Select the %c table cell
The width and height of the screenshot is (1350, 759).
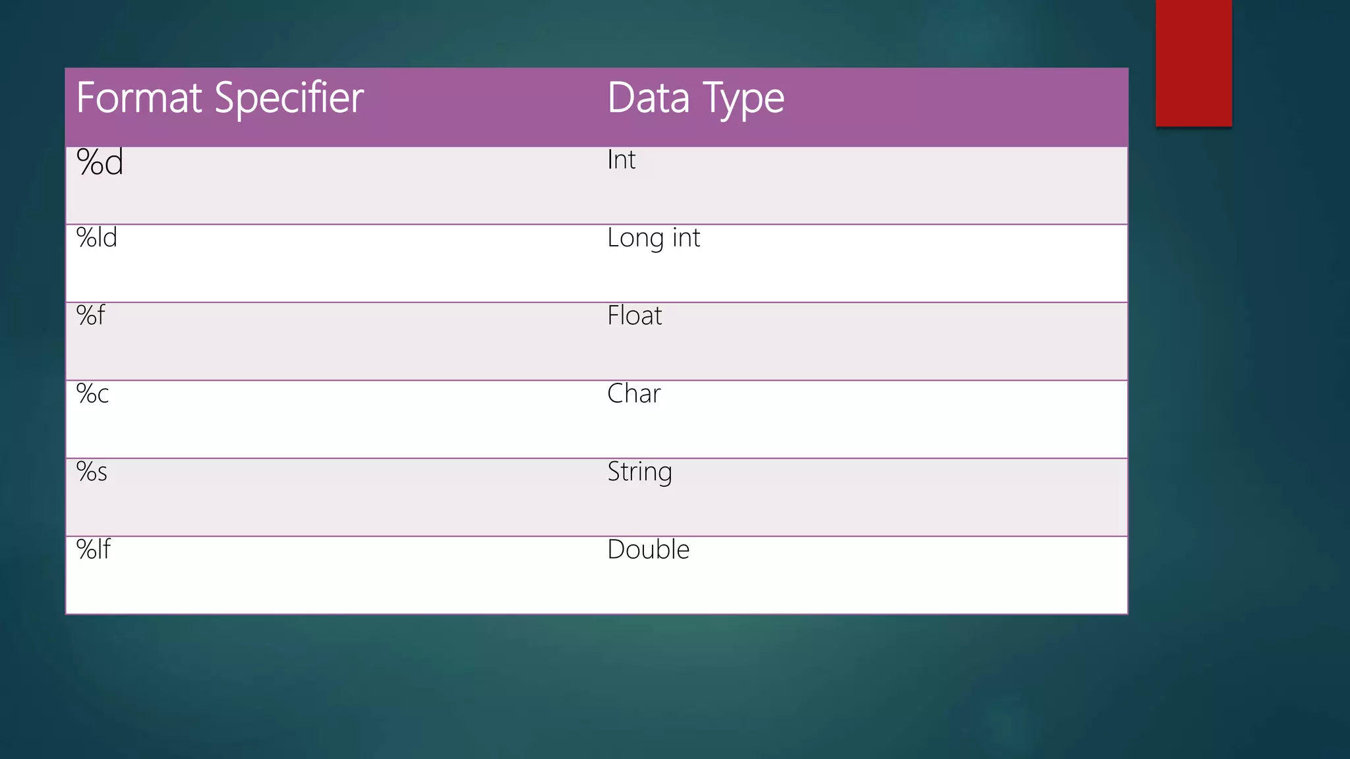click(92, 394)
